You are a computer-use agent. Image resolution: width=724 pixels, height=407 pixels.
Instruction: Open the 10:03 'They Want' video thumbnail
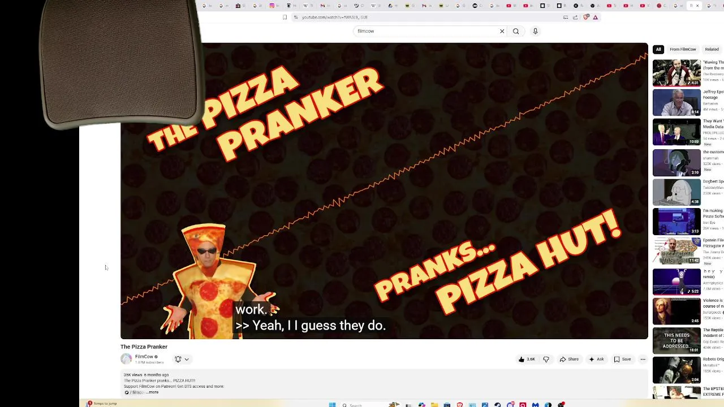coord(676,132)
